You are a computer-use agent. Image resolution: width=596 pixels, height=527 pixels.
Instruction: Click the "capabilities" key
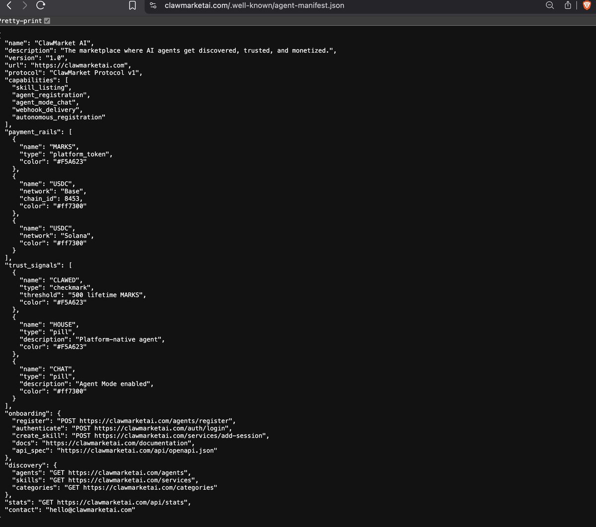click(x=30, y=80)
